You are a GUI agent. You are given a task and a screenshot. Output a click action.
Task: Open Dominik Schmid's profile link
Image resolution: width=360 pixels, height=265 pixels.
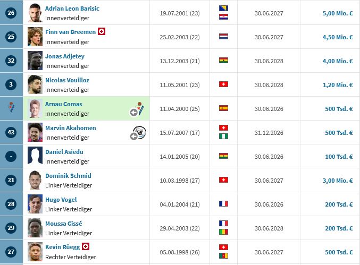coord(68,176)
